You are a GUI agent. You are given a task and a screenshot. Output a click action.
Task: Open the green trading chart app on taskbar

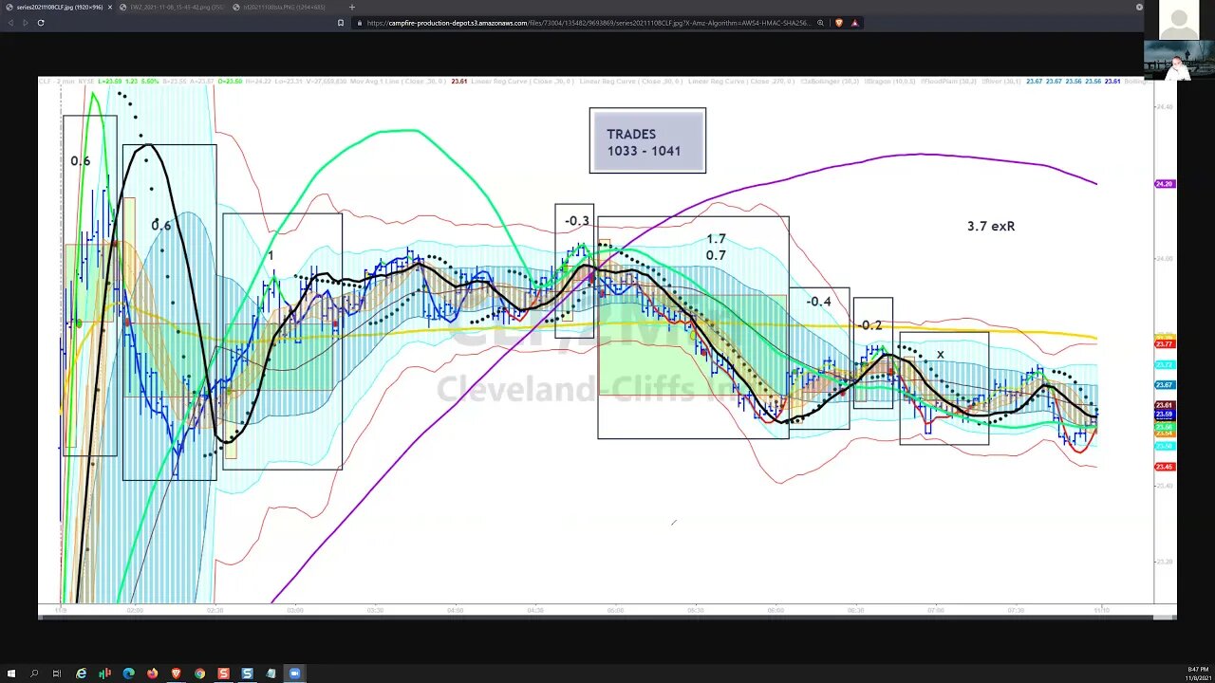coord(104,674)
